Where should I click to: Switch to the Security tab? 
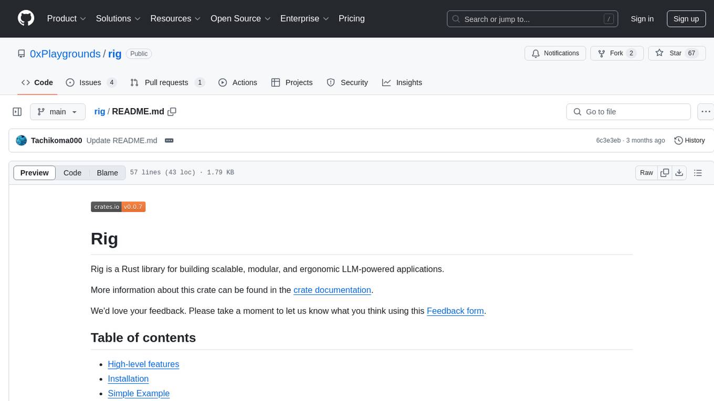(x=348, y=82)
